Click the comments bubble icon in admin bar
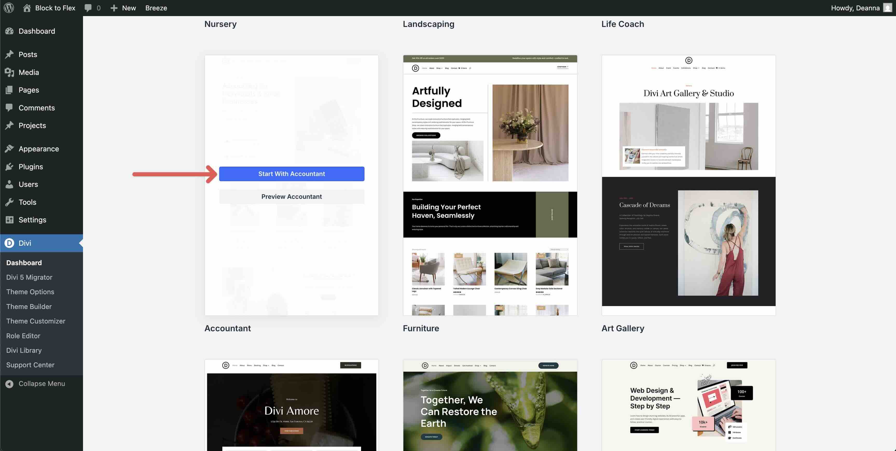This screenshot has height=451, width=896. (x=88, y=8)
